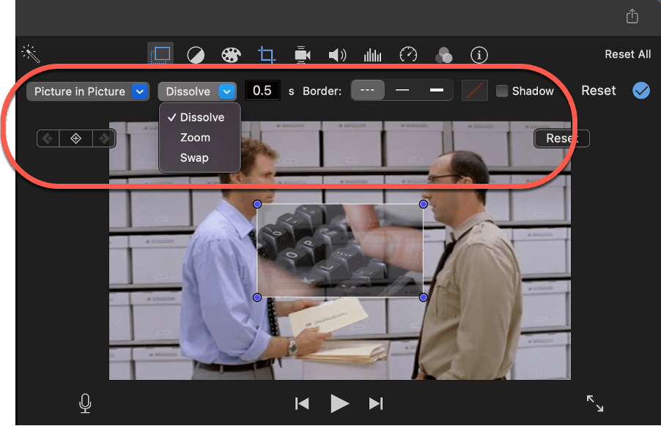Toggle fullscreen playback with the expand arrows
Viewport: 661px width, 426px height.
coord(595,403)
